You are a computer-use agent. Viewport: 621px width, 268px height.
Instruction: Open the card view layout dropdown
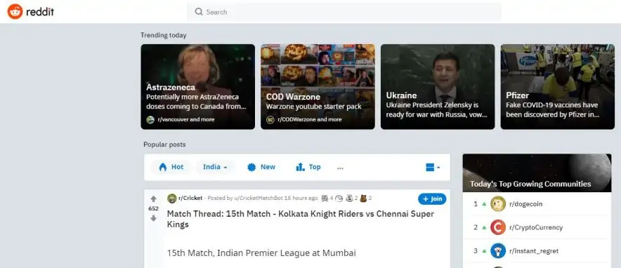point(433,168)
